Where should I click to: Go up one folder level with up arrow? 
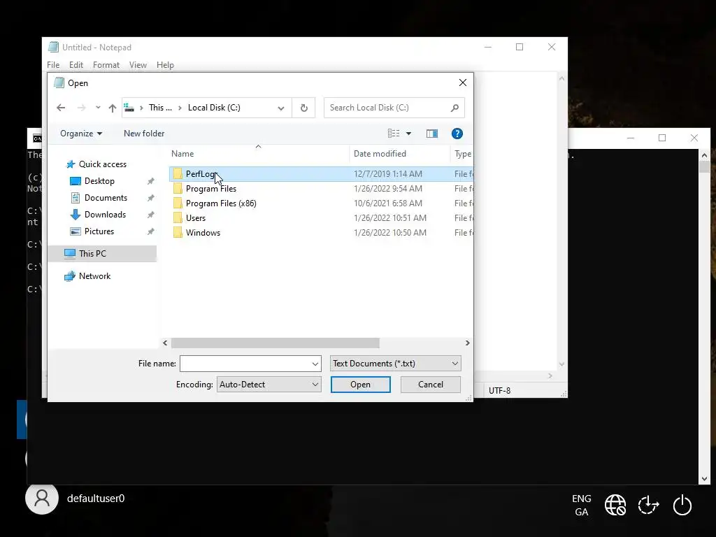(113, 108)
